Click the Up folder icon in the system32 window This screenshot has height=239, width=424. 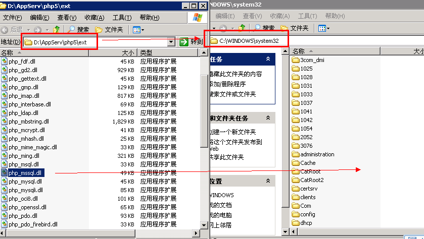(x=243, y=28)
